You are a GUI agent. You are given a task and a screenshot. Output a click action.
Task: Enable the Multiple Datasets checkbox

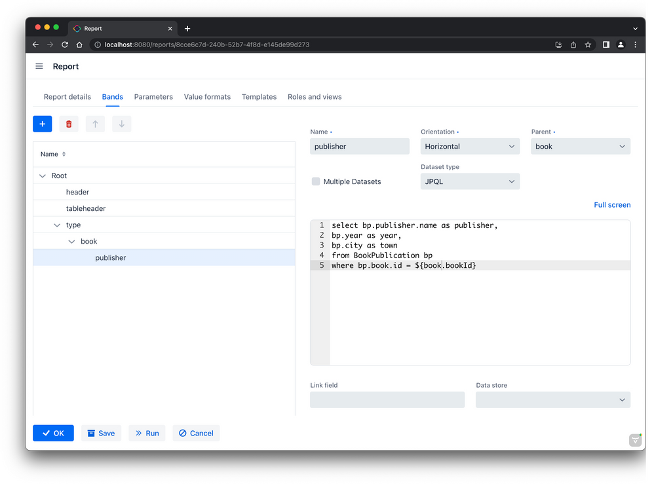tap(315, 181)
